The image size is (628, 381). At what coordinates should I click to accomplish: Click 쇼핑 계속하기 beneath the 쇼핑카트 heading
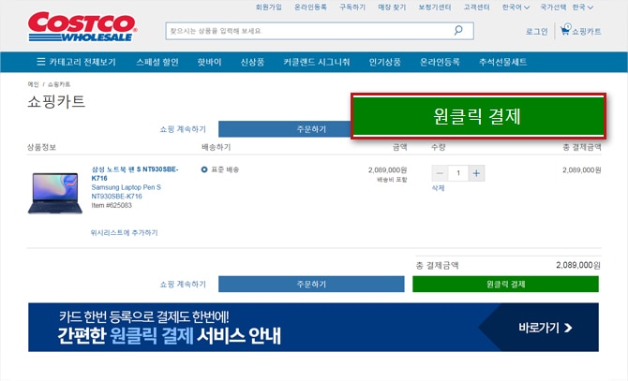(x=183, y=129)
